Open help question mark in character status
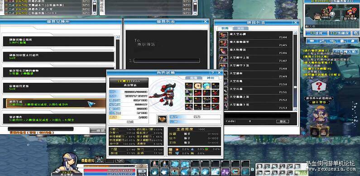Screen dimensions: 360x176 [x=212, y=72]
